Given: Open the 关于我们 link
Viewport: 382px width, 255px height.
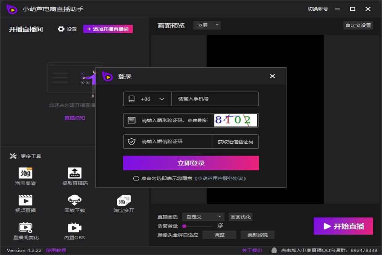Looking at the screenshot, I should click(252, 250).
